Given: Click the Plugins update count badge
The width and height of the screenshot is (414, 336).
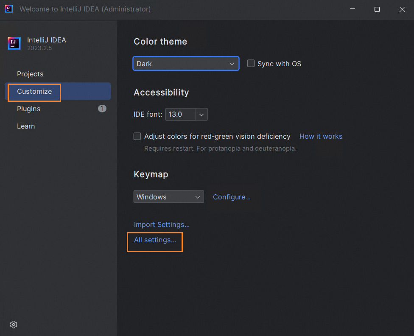Looking at the screenshot, I should [x=102, y=109].
